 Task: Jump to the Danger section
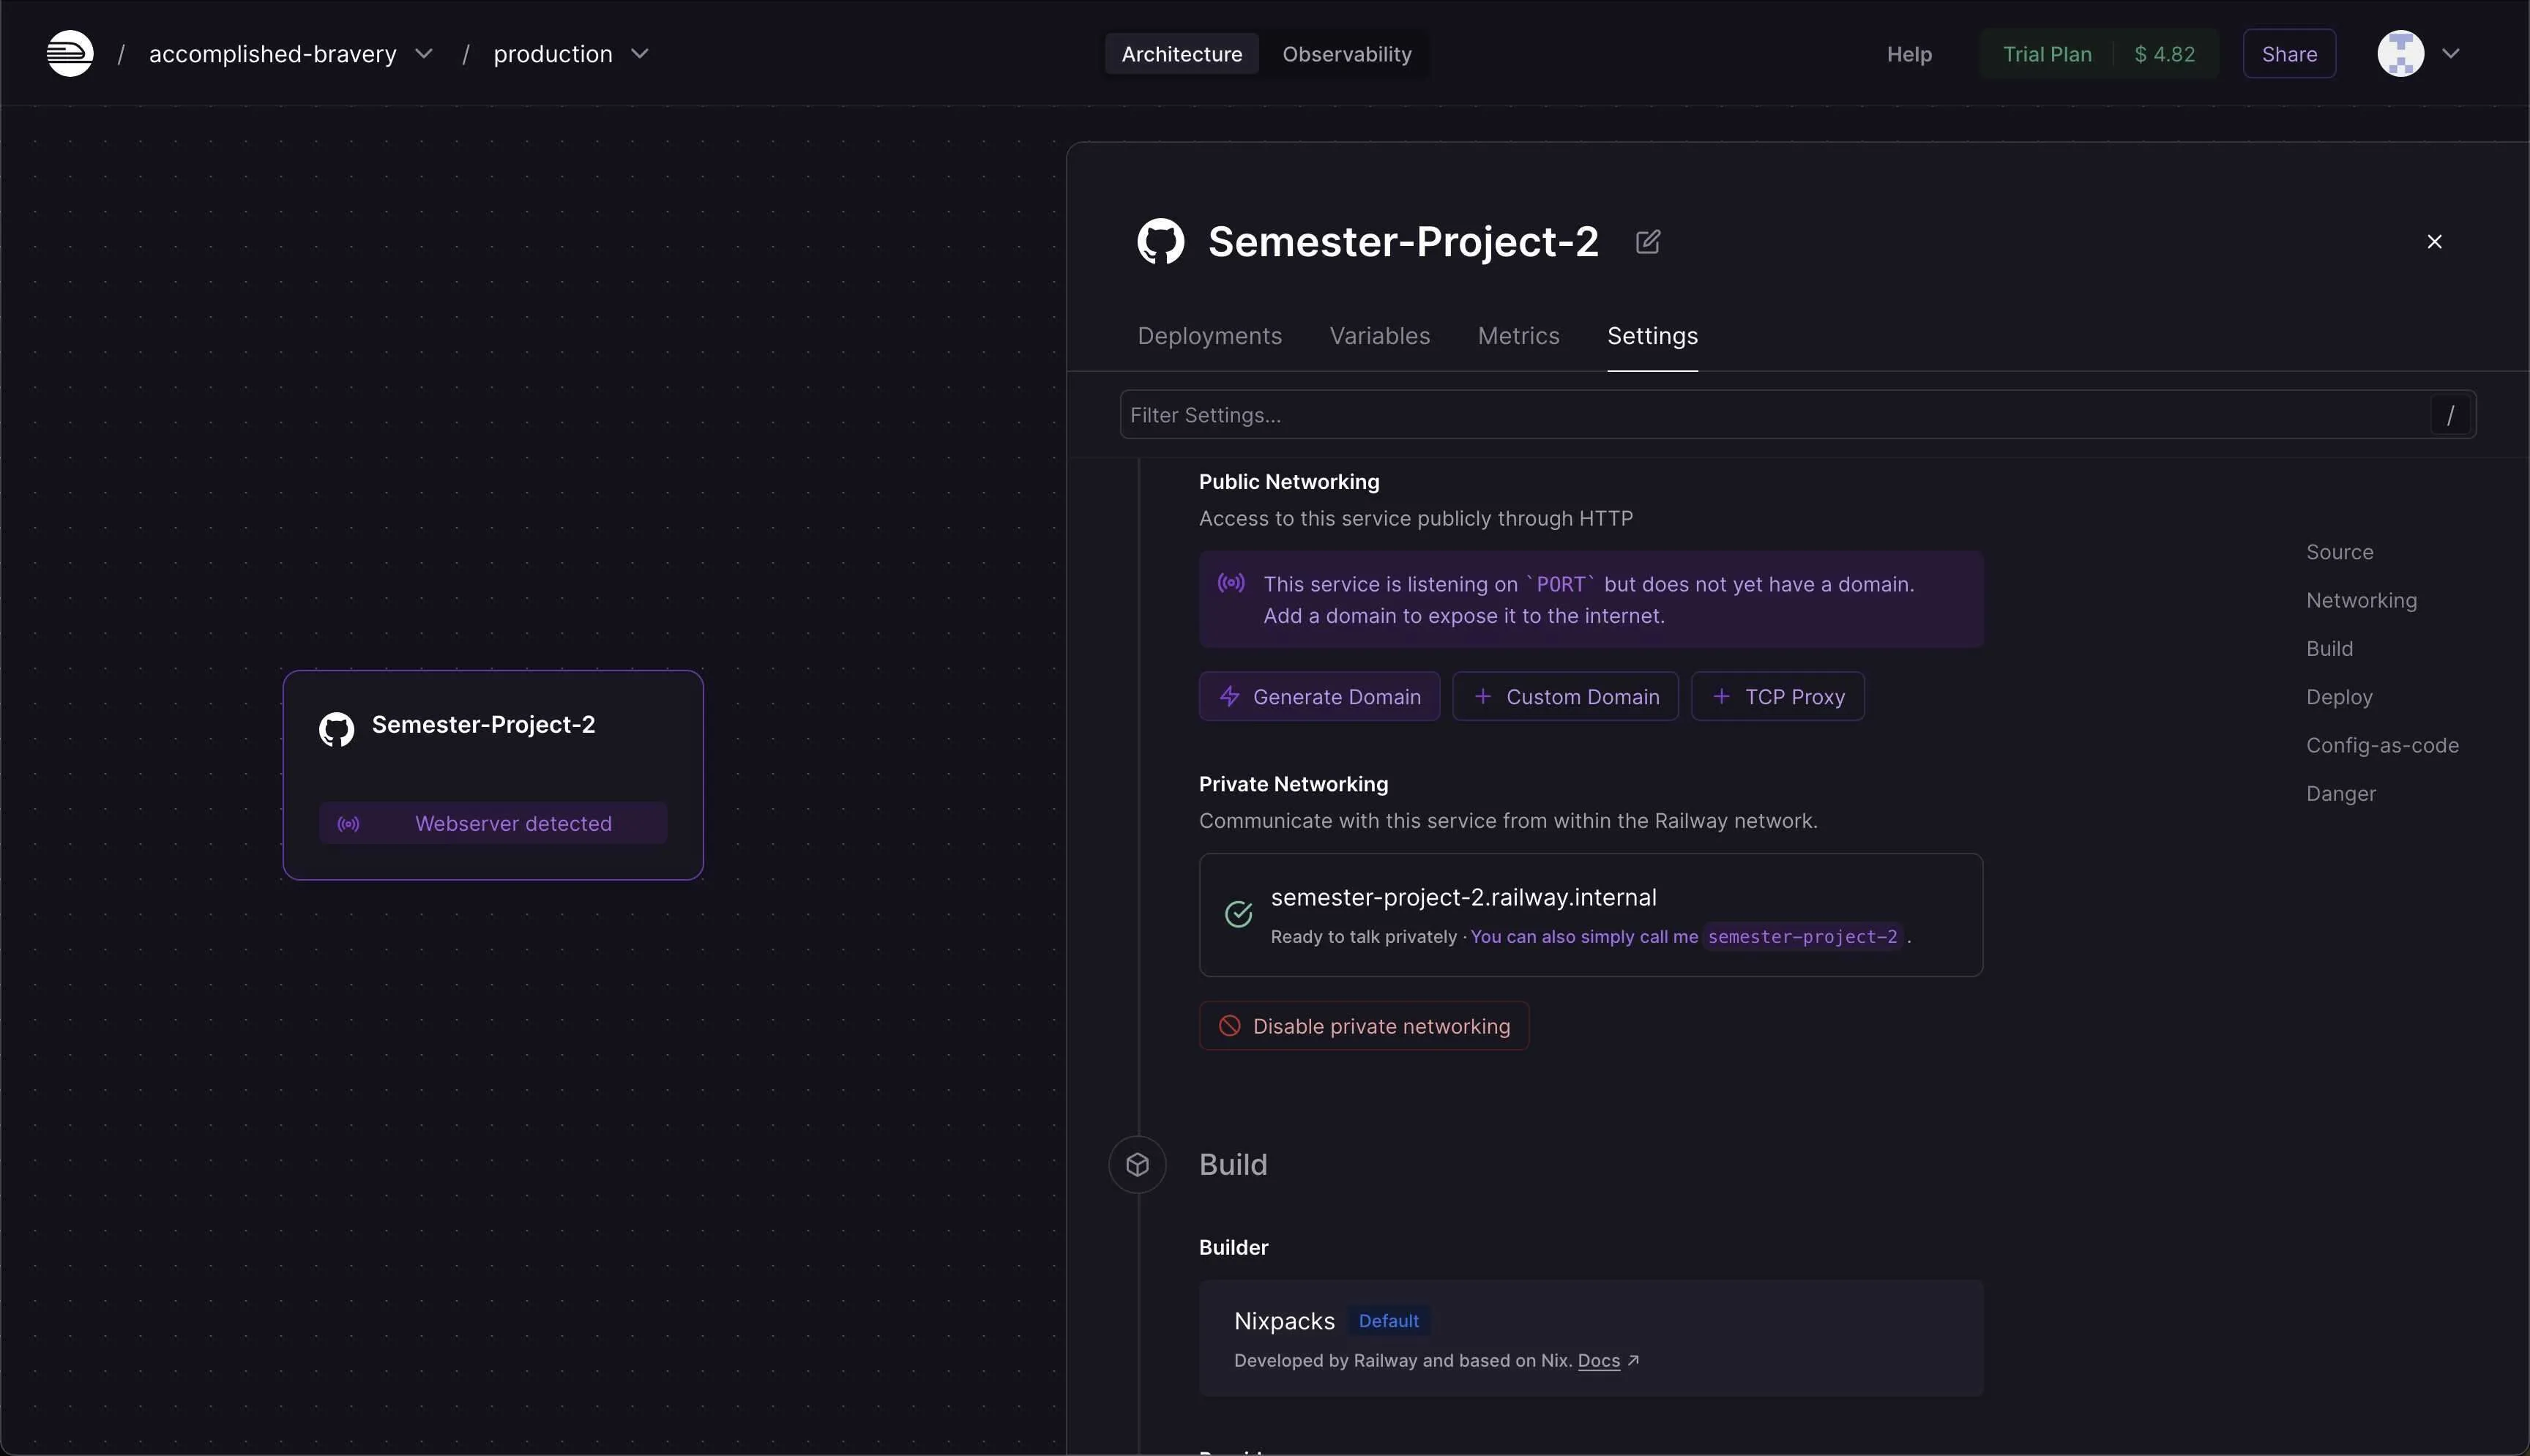[x=2340, y=793]
